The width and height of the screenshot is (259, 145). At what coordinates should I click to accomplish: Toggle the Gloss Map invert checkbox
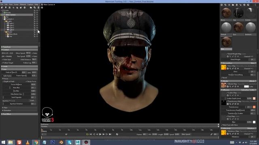[x=224, y=78]
